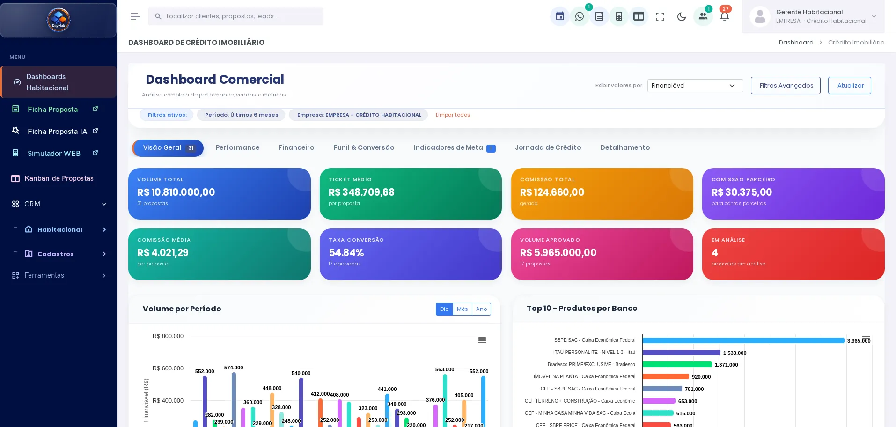Open the document list icon in header
Viewport: 896px width, 427px height.
[x=599, y=16]
